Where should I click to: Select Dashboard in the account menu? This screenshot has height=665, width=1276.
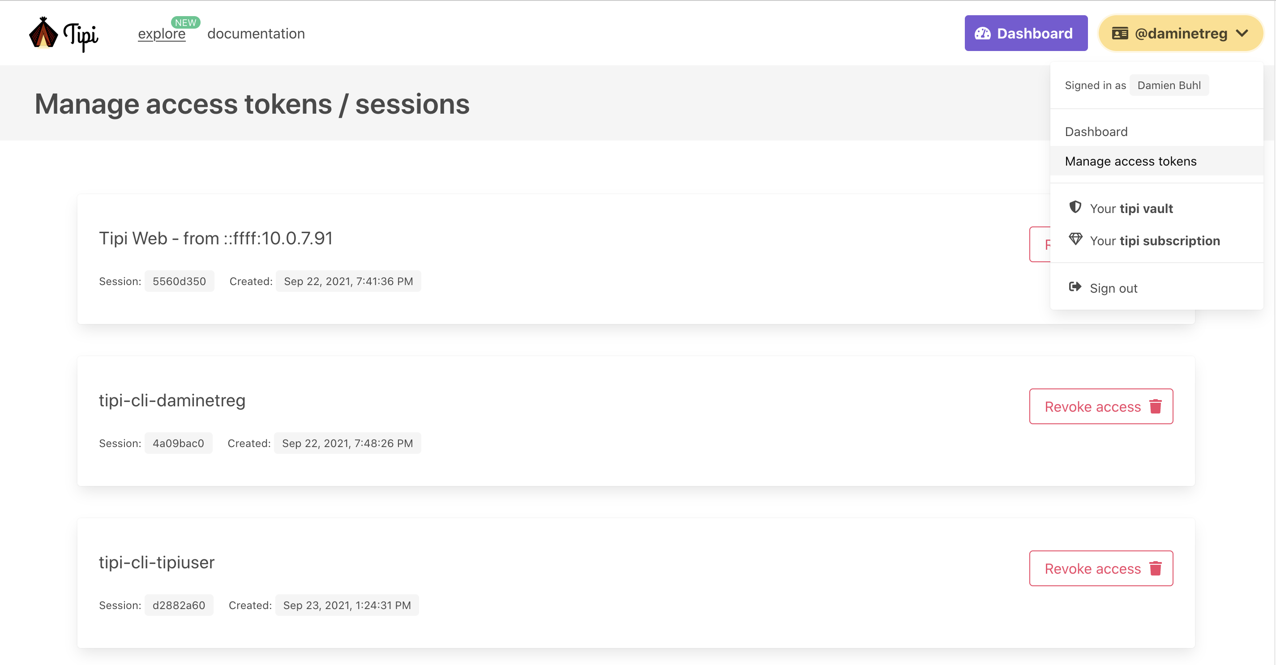pos(1096,132)
